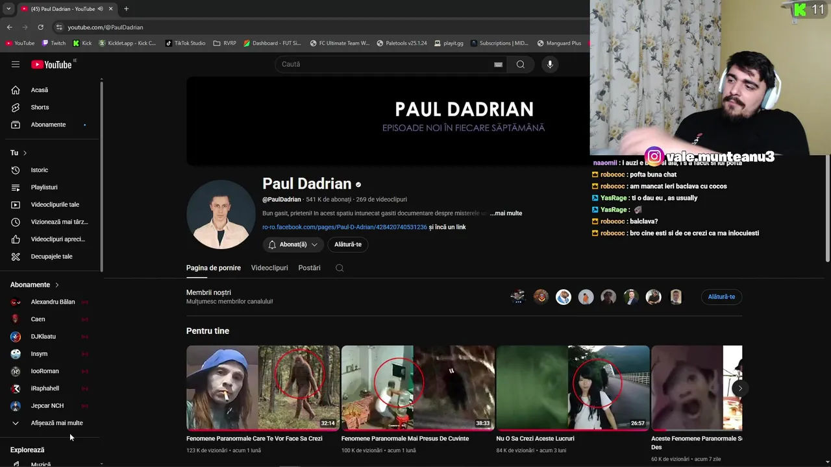Open the Manguard Plus bookmark
831x467 pixels.
(559, 43)
